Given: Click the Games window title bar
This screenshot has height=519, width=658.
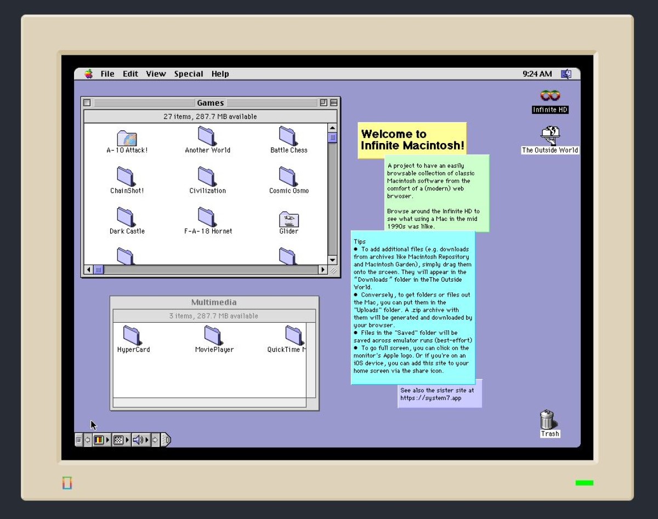Looking at the screenshot, I should click(x=211, y=102).
